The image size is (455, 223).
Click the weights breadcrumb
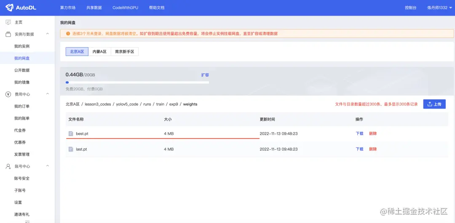(190, 104)
